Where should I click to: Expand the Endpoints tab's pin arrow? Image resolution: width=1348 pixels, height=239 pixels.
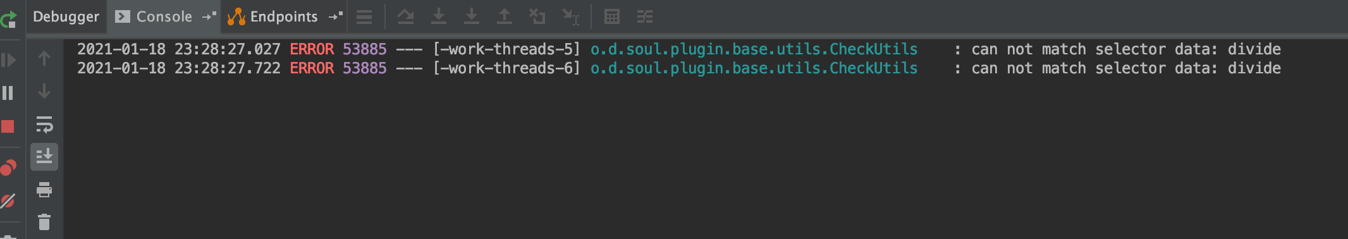point(335,17)
